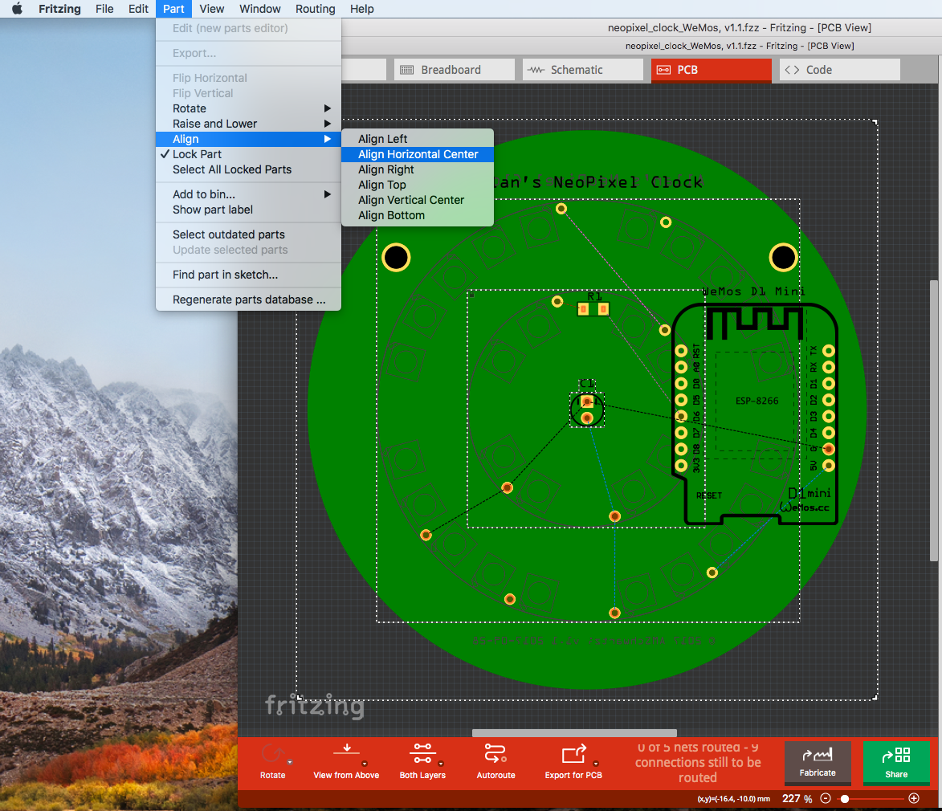Choose Align Horizontal Center

pyautogui.click(x=418, y=154)
